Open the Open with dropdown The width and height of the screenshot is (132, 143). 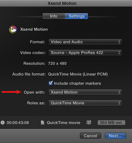[x=85, y=92]
